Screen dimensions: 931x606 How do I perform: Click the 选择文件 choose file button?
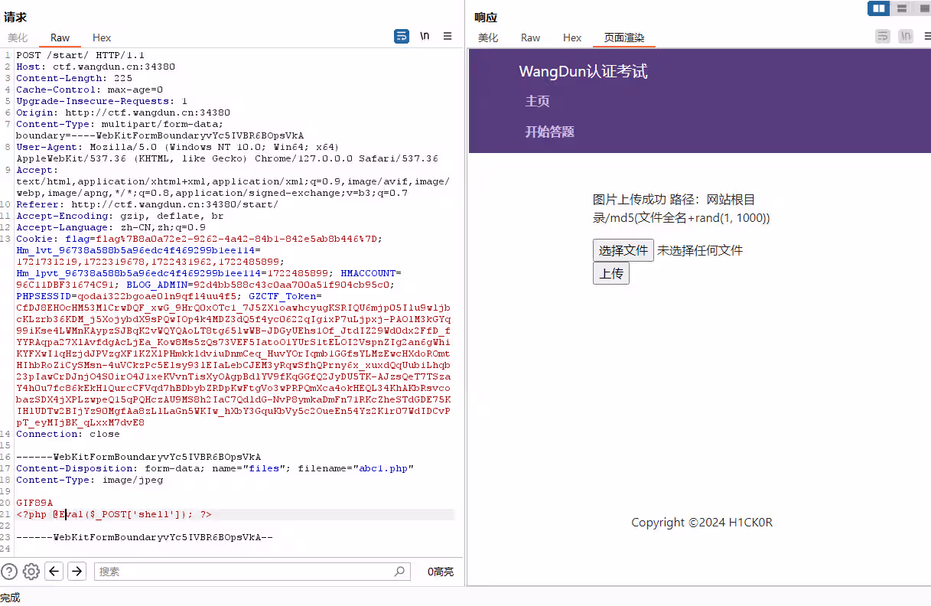pyautogui.click(x=623, y=250)
